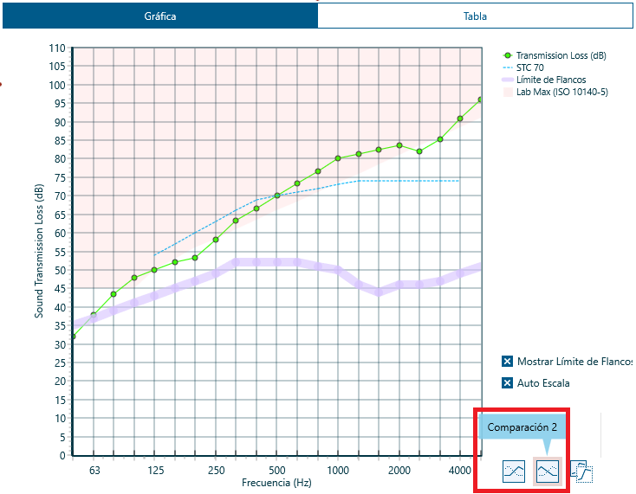
Task: Click the data point at 4000 Hz
Action: [x=460, y=119]
